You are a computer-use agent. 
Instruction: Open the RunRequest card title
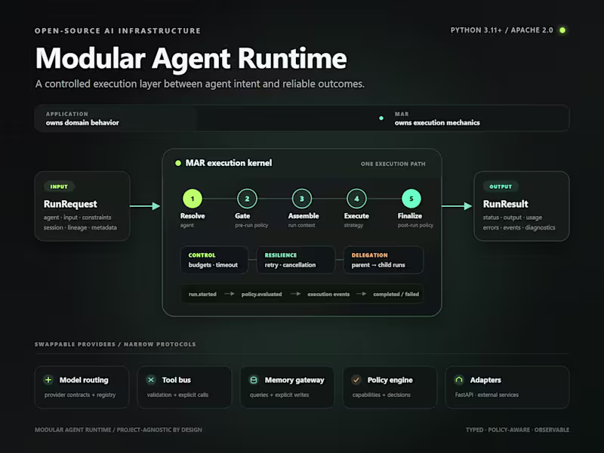pyautogui.click(x=70, y=204)
